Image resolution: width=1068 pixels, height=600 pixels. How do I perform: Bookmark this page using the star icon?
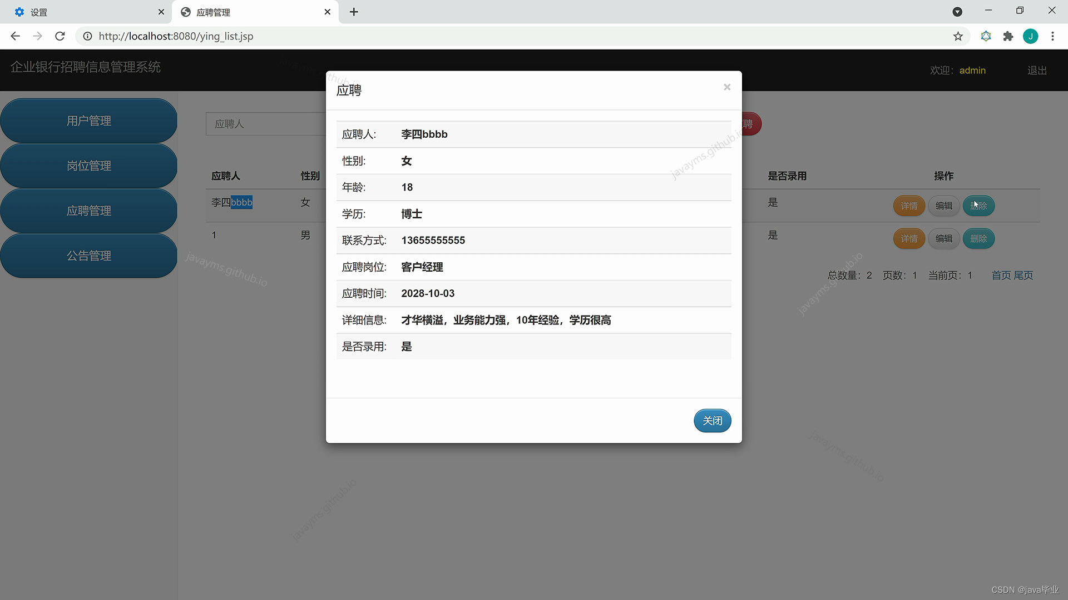coord(958,36)
